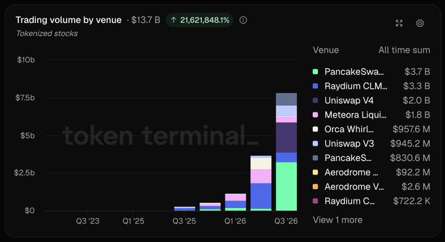
Task: Click the $13.7 B total value
Action: [145, 20]
